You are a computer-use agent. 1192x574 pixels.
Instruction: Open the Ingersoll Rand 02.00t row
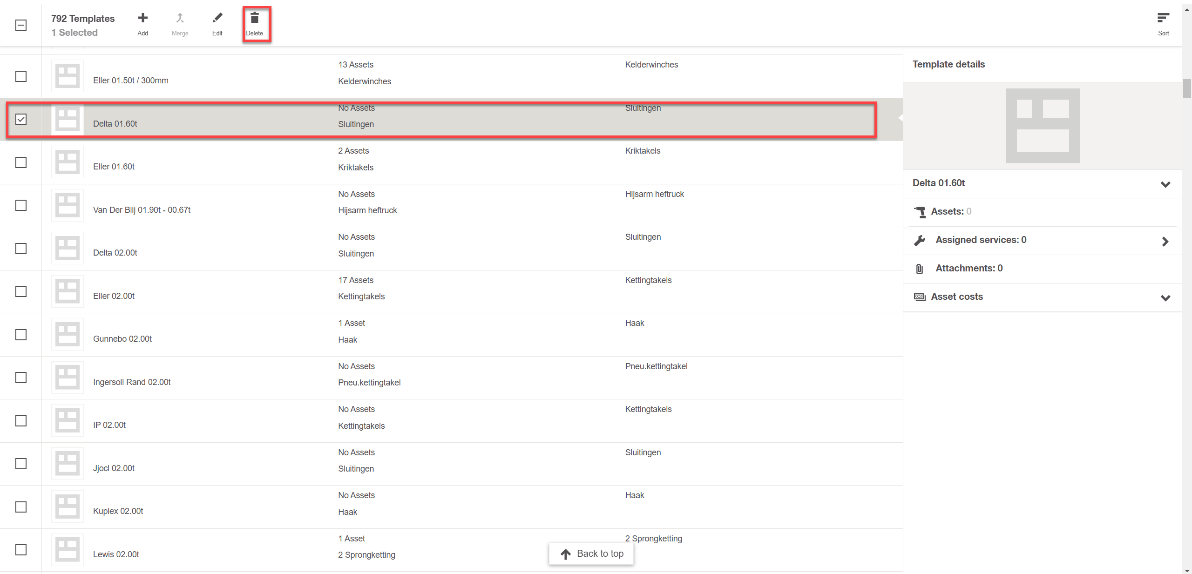[x=451, y=378]
